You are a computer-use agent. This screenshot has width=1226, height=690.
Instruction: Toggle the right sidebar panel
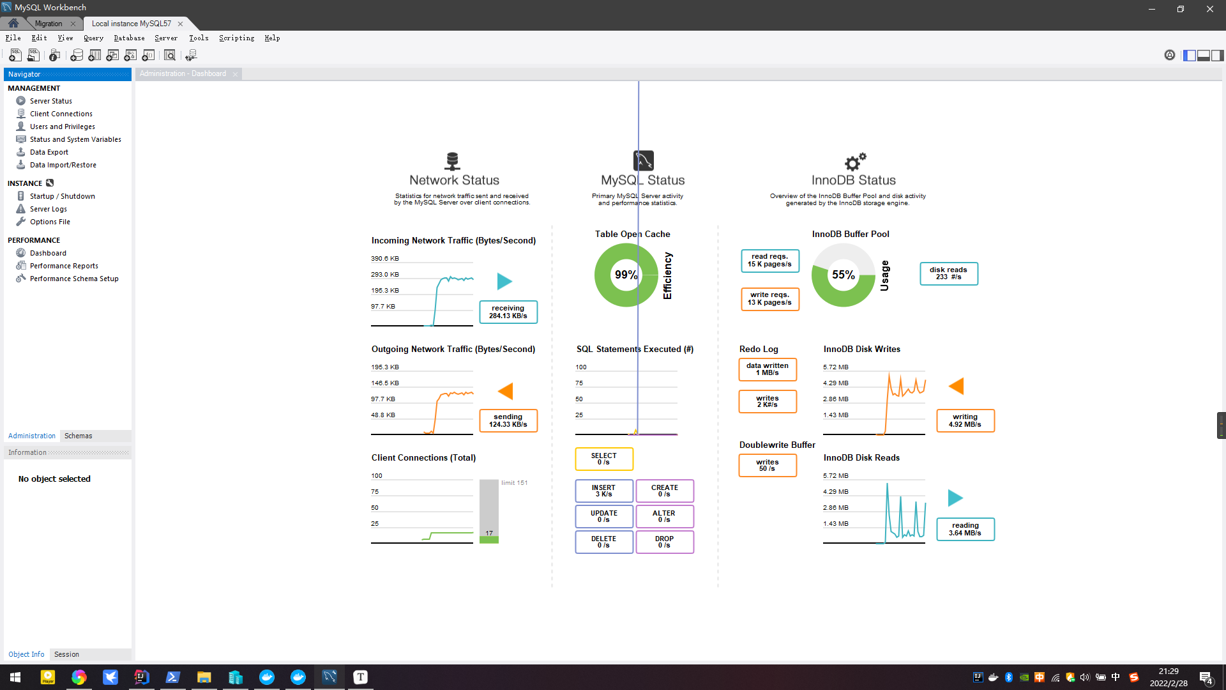pos(1218,56)
